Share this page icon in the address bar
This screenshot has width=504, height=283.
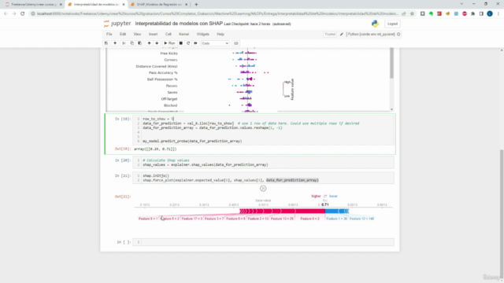pyautogui.click(x=404, y=14)
